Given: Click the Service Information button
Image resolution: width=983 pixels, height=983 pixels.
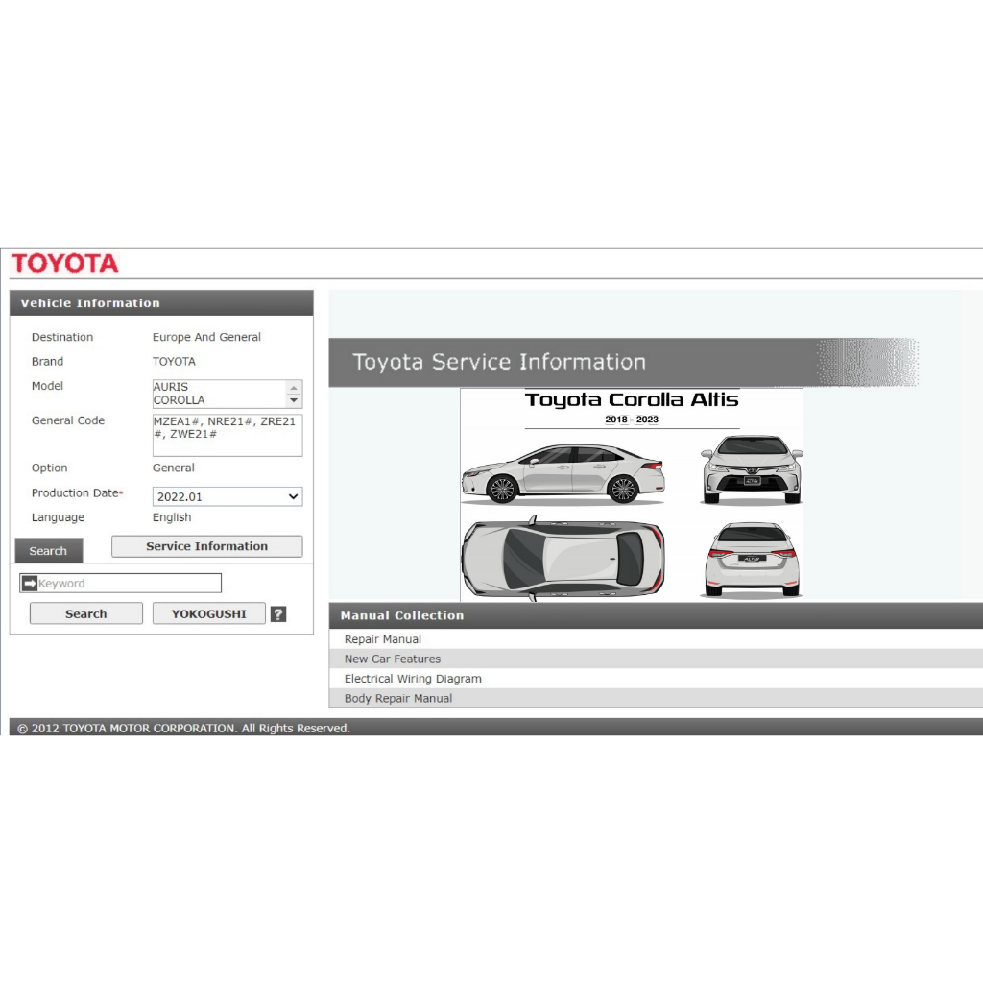Looking at the screenshot, I should pos(207,546).
